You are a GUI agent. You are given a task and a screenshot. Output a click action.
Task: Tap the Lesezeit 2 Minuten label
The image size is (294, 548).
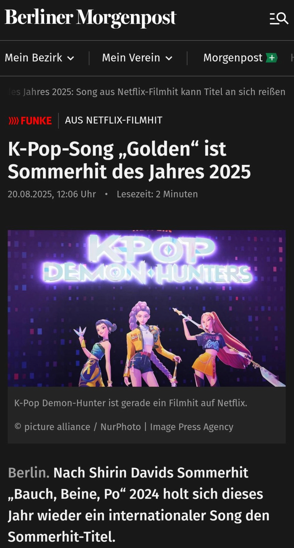157,194
